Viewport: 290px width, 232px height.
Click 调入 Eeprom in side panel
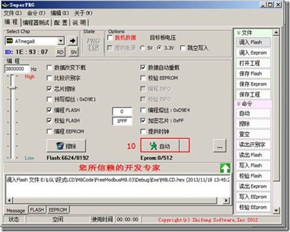[x=253, y=53]
